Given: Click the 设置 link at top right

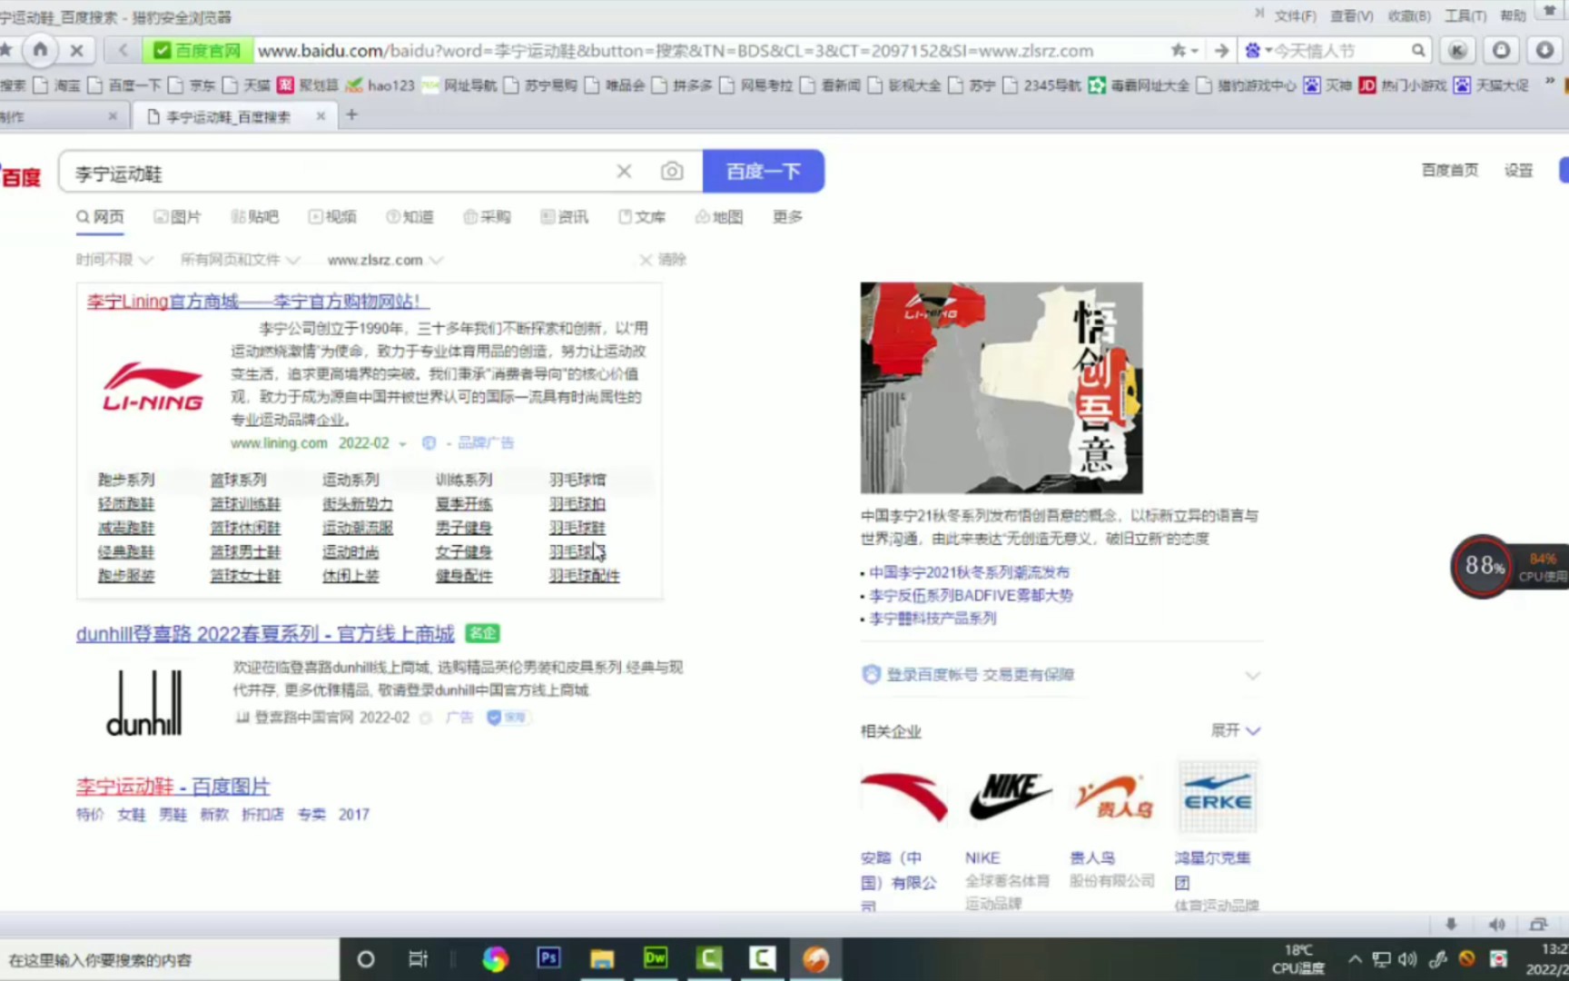Looking at the screenshot, I should [x=1518, y=170].
